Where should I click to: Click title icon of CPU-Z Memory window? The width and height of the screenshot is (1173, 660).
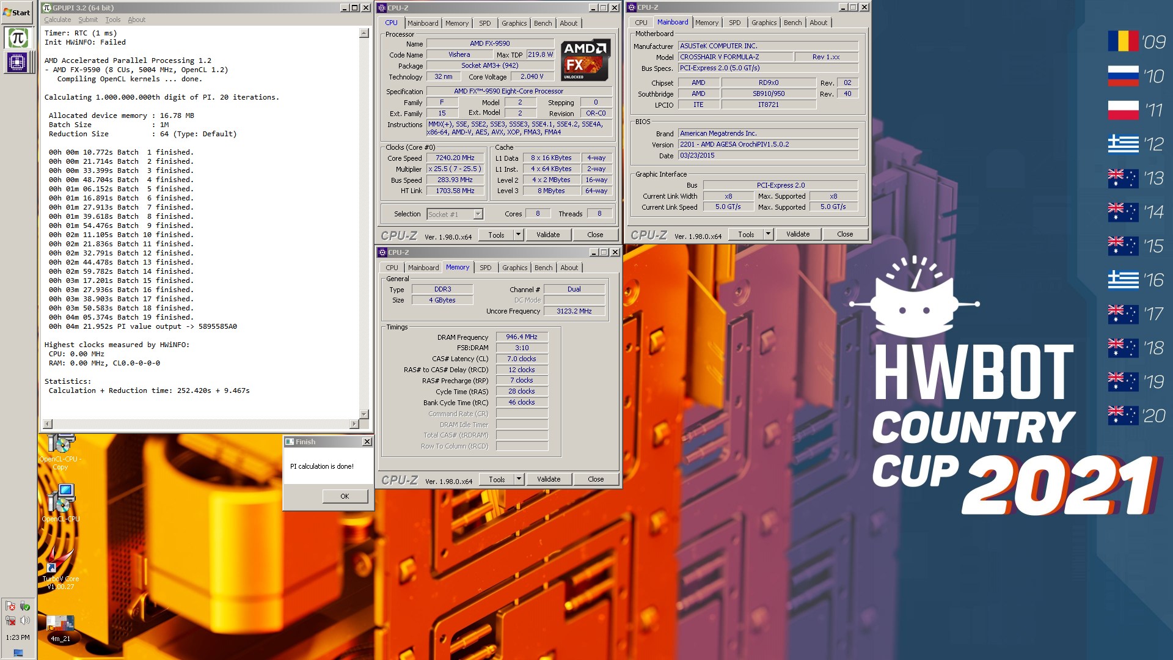[x=382, y=252]
